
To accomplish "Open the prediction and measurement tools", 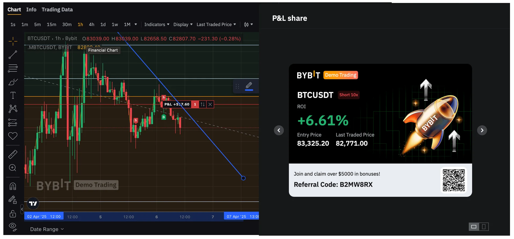I will click(13, 123).
